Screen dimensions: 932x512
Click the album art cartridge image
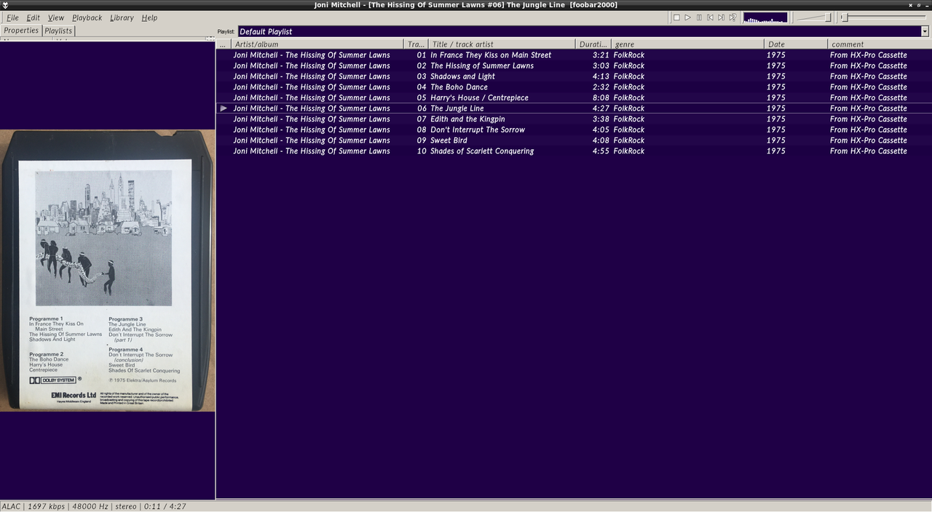[x=107, y=270]
